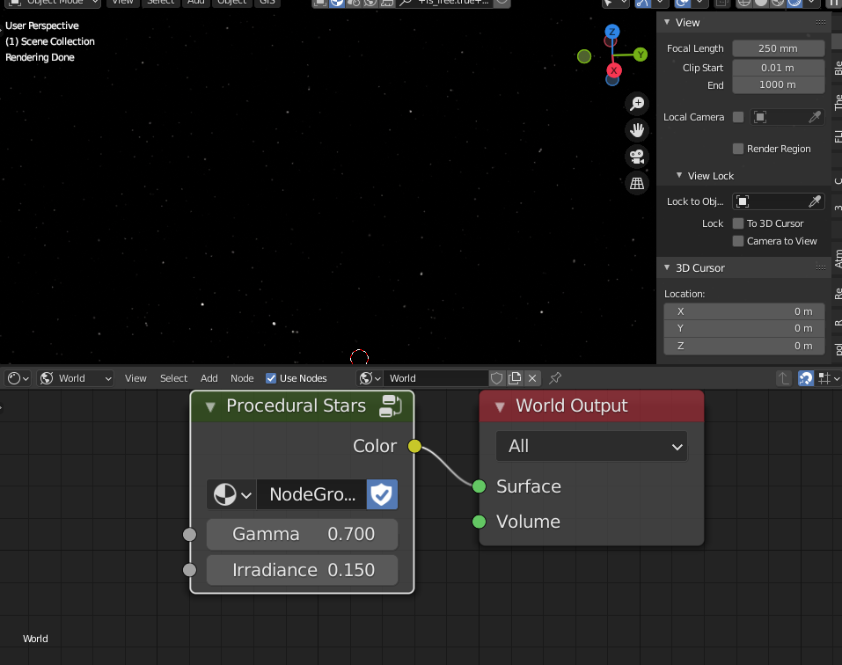
Task: Pick Lock to Object with eyedropper
Action: pyautogui.click(x=815, y=201)
